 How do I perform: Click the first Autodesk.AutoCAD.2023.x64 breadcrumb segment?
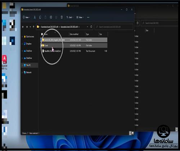tap(50, 27)
